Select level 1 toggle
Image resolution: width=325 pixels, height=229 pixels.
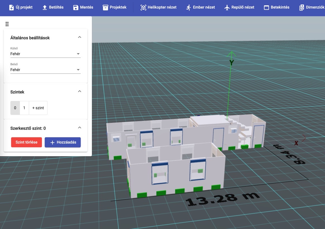point(24,108)
